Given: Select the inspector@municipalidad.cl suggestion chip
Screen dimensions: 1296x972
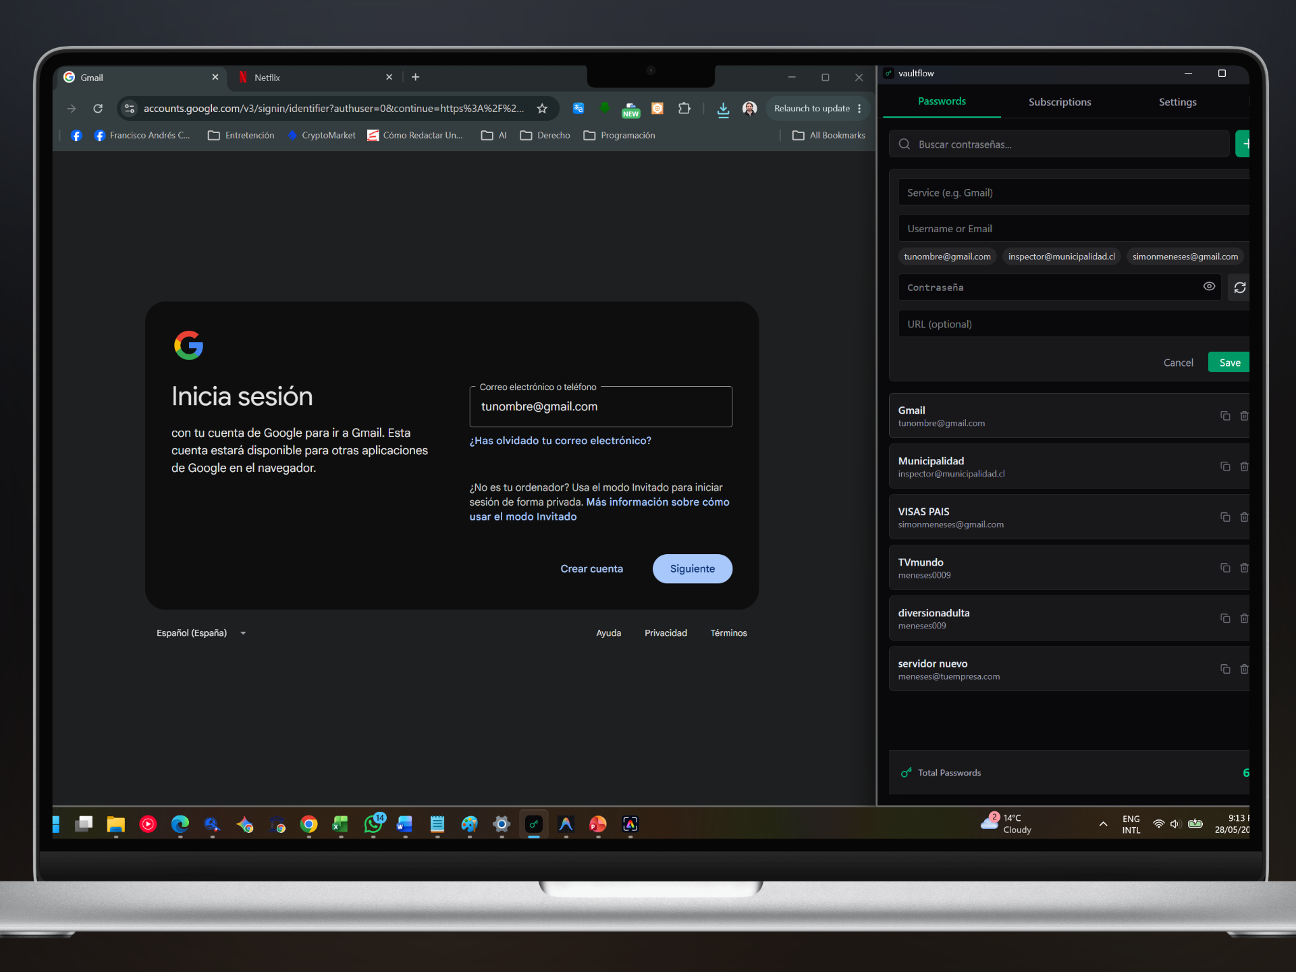Looking at the screenshot, I should [1061, 256].
